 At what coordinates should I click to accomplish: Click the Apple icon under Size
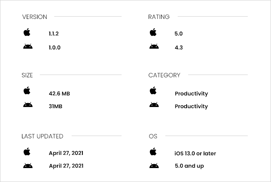[x=27, y=90]
